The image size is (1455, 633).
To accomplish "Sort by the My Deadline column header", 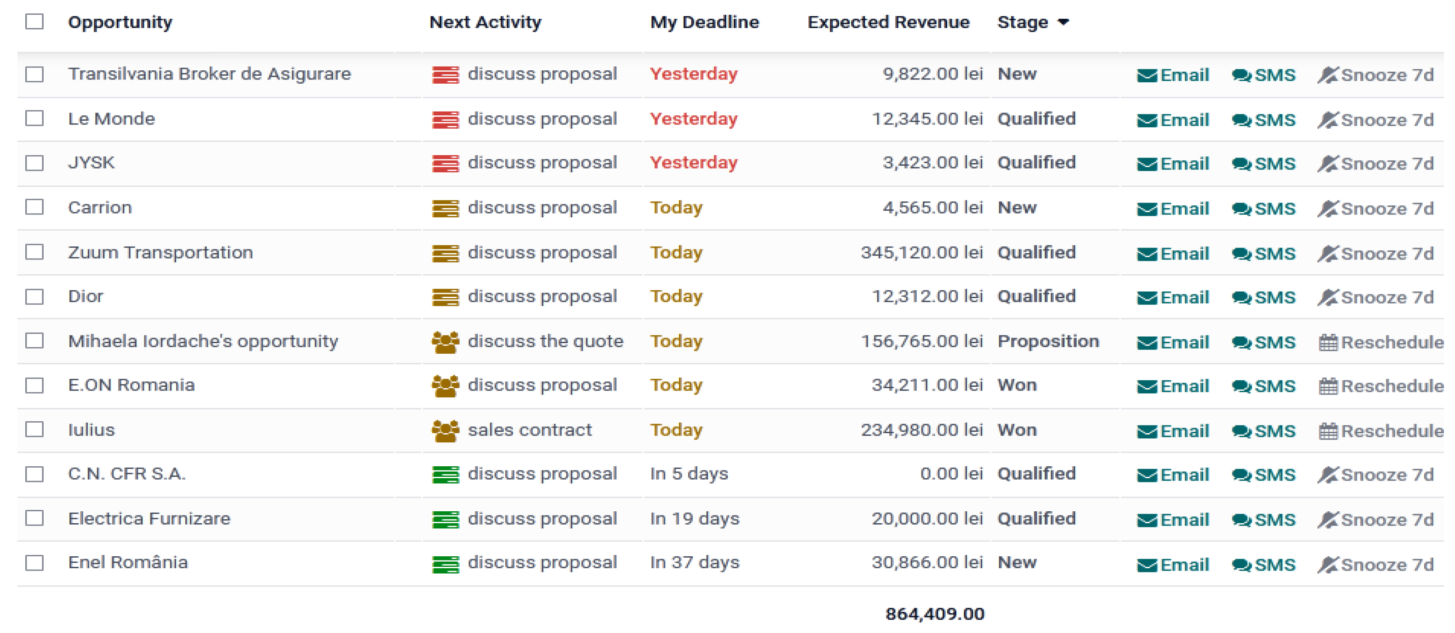I will [704, 23].
